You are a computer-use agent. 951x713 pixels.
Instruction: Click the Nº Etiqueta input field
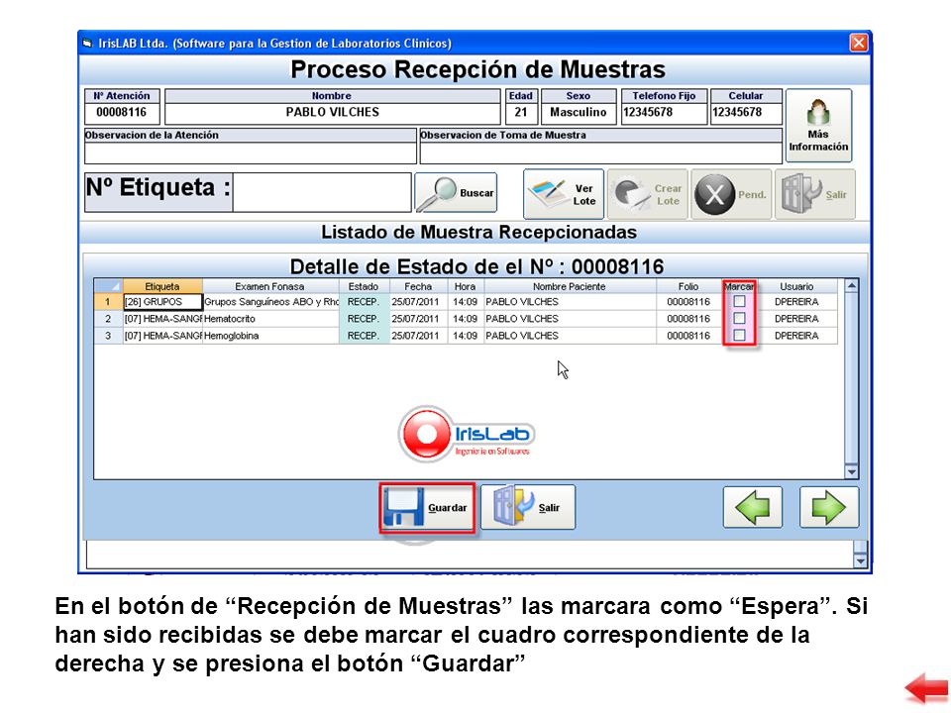pyautogui.click(x=322, y=192)
